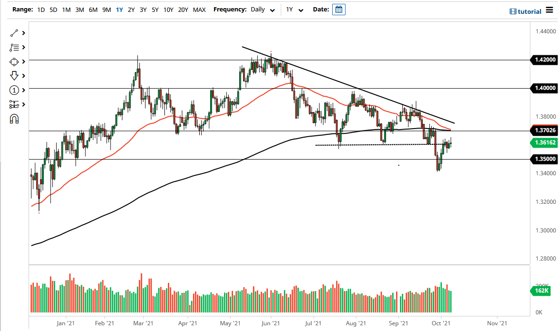Screen dimensions: 560x331
Task: Pick the down arrow marker tool
Action: [14, 76]
